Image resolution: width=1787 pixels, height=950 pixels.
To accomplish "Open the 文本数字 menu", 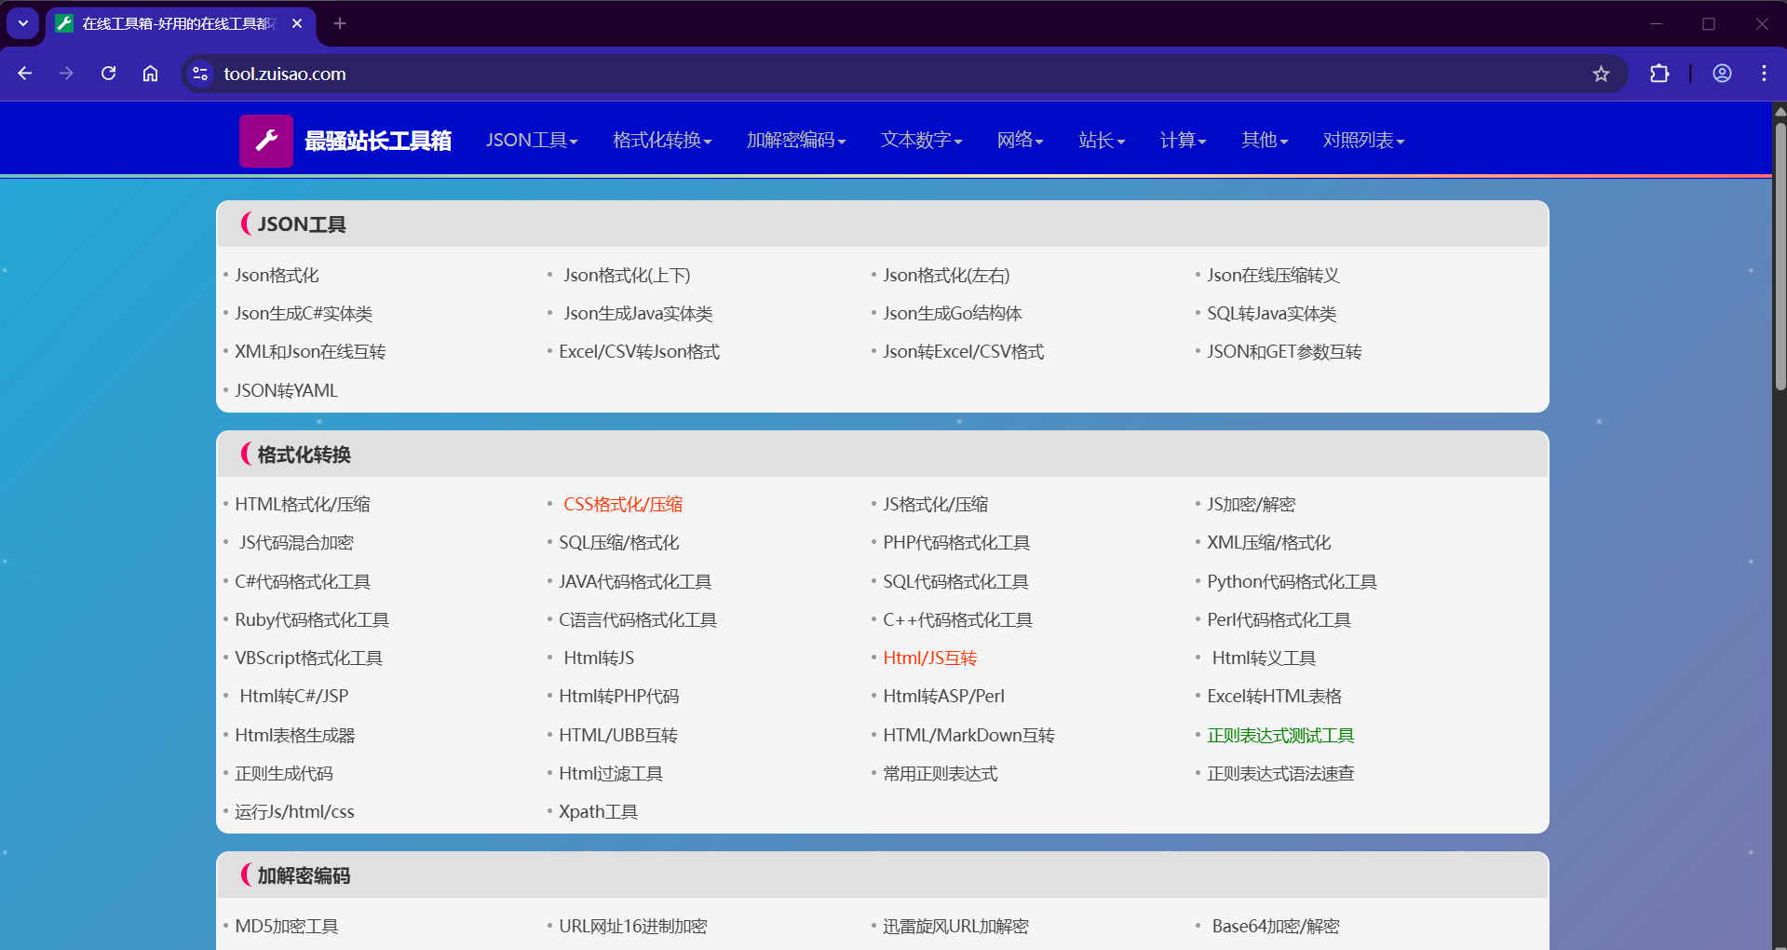I will pos(921,141).
